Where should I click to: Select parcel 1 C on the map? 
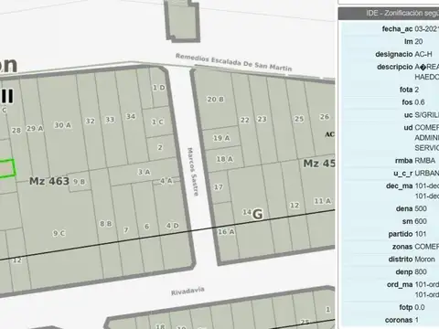pos(157,122)
